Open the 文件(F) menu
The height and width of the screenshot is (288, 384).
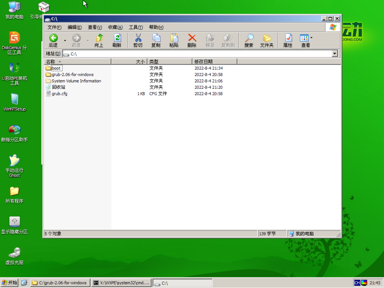click(x=55, y=27)
